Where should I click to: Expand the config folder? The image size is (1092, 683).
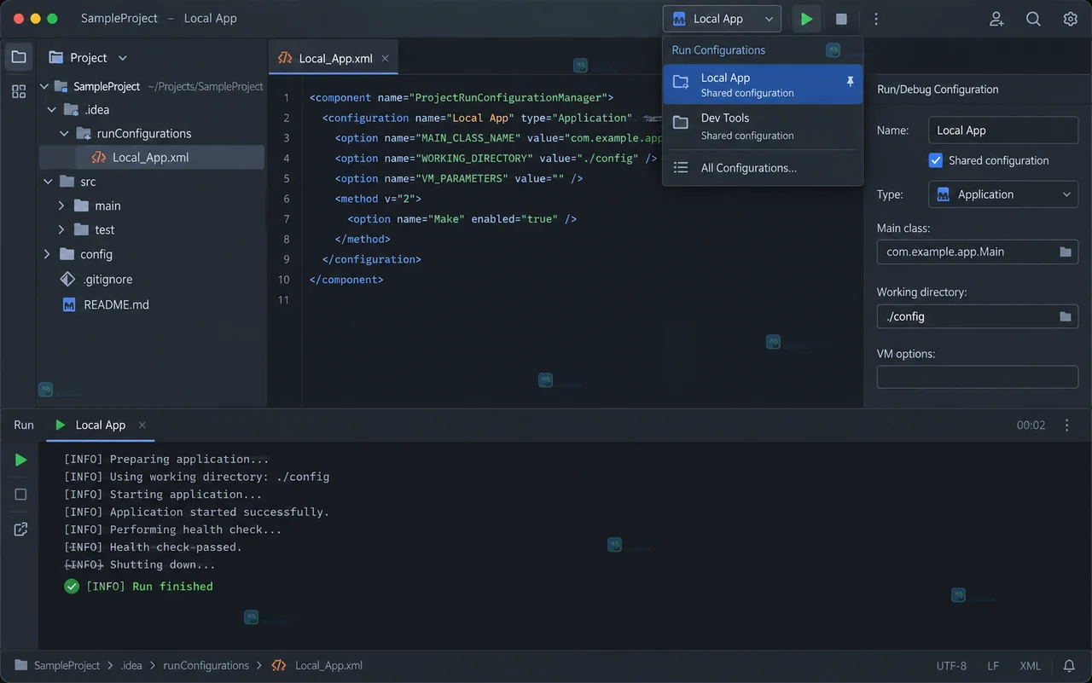[46, 254]
